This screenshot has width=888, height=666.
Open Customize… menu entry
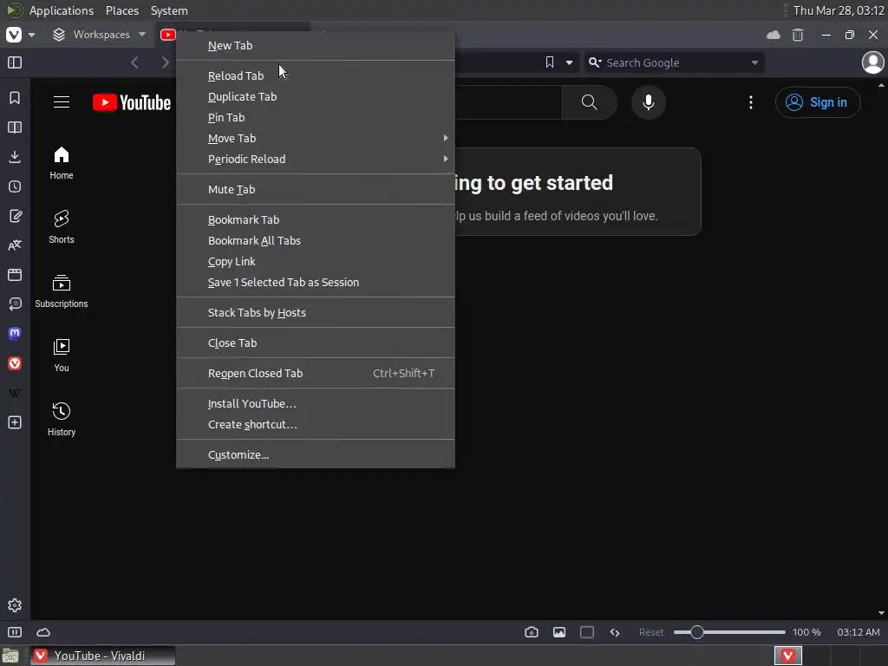316,454
